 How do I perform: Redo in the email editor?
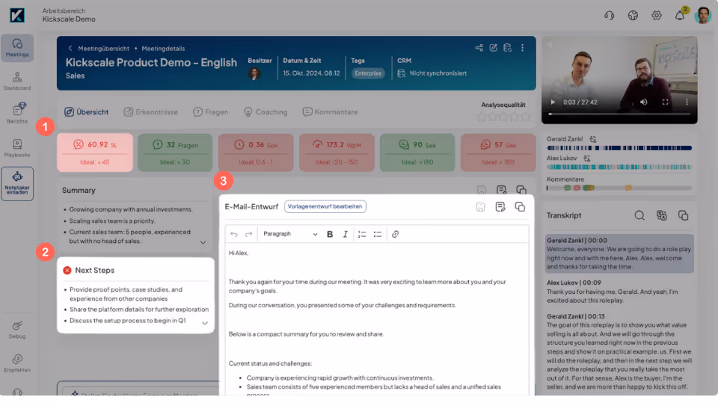click(x=248, y=234)
